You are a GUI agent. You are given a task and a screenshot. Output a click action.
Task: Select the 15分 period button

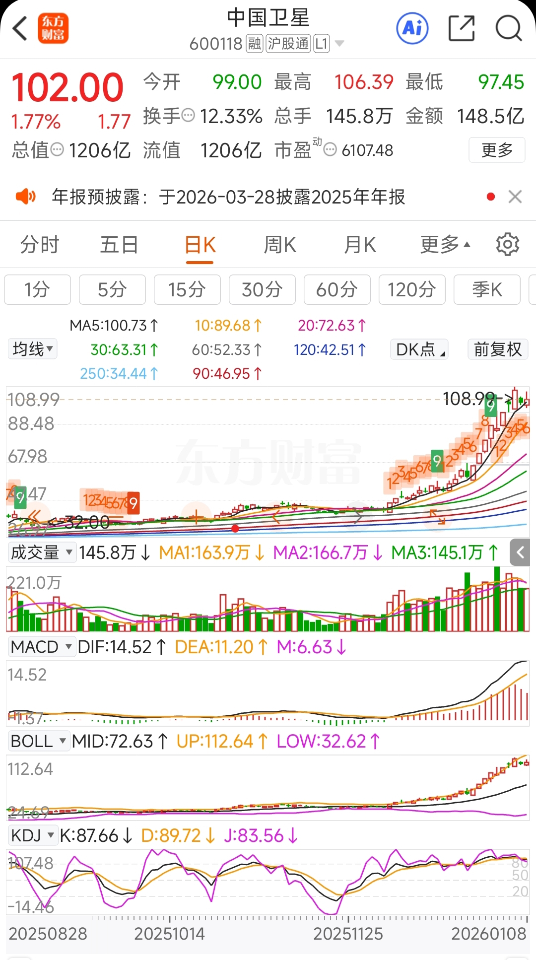pos(187,289)
